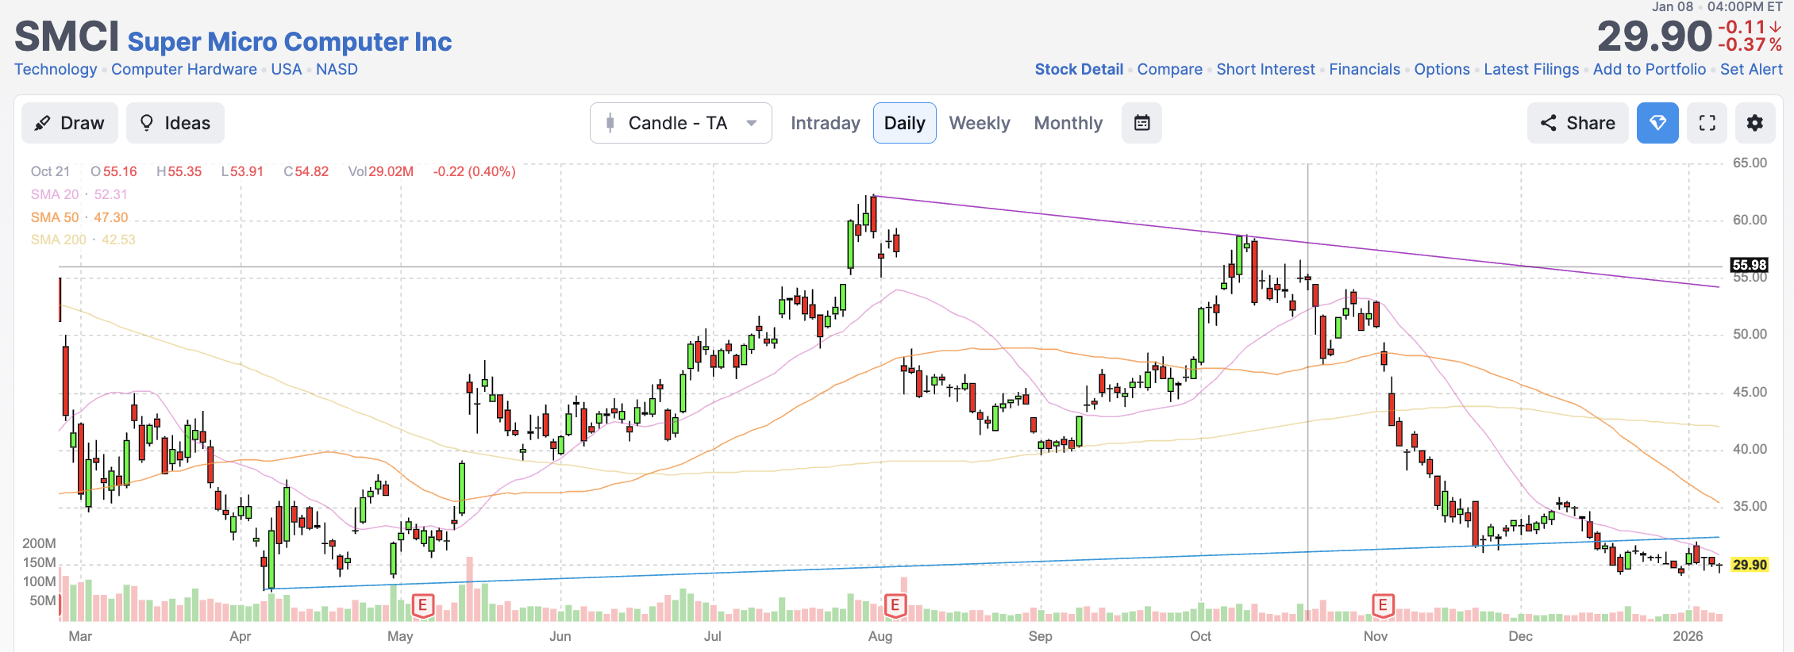
Task: Open the Latest Filings link
Action: coord(1531,69)
